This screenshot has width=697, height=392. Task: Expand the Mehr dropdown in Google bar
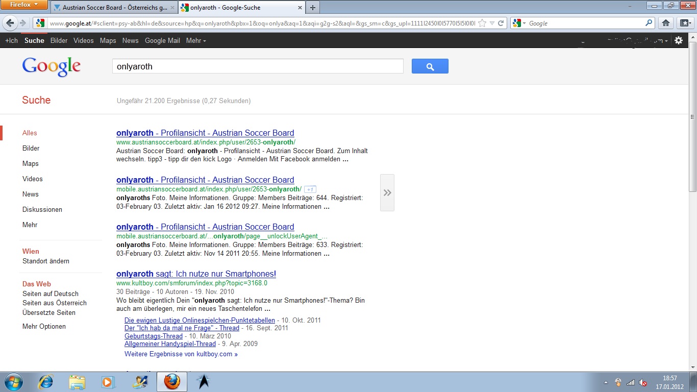click(x=196, y=40)
